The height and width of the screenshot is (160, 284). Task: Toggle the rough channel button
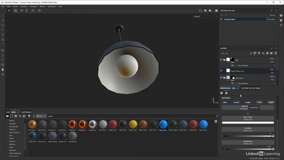point(248,102)
